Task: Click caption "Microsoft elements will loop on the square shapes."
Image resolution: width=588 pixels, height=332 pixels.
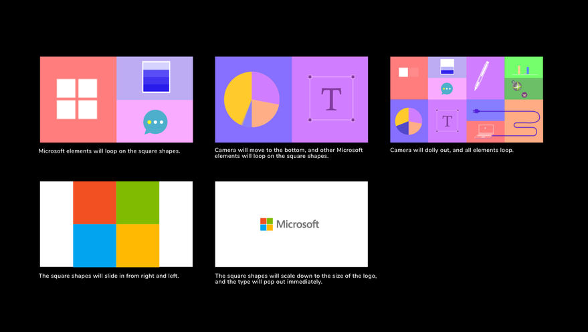Action: 110,151
